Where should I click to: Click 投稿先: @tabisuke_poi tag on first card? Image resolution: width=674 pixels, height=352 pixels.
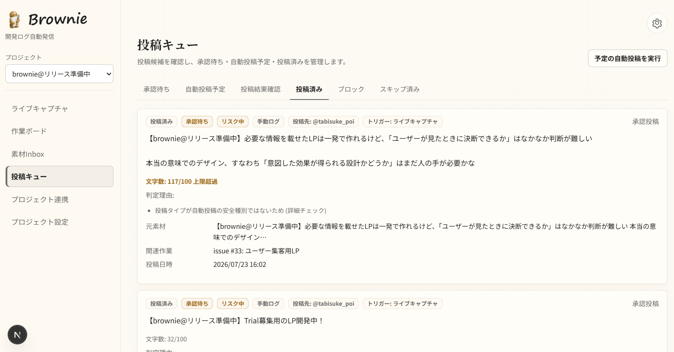323,122
